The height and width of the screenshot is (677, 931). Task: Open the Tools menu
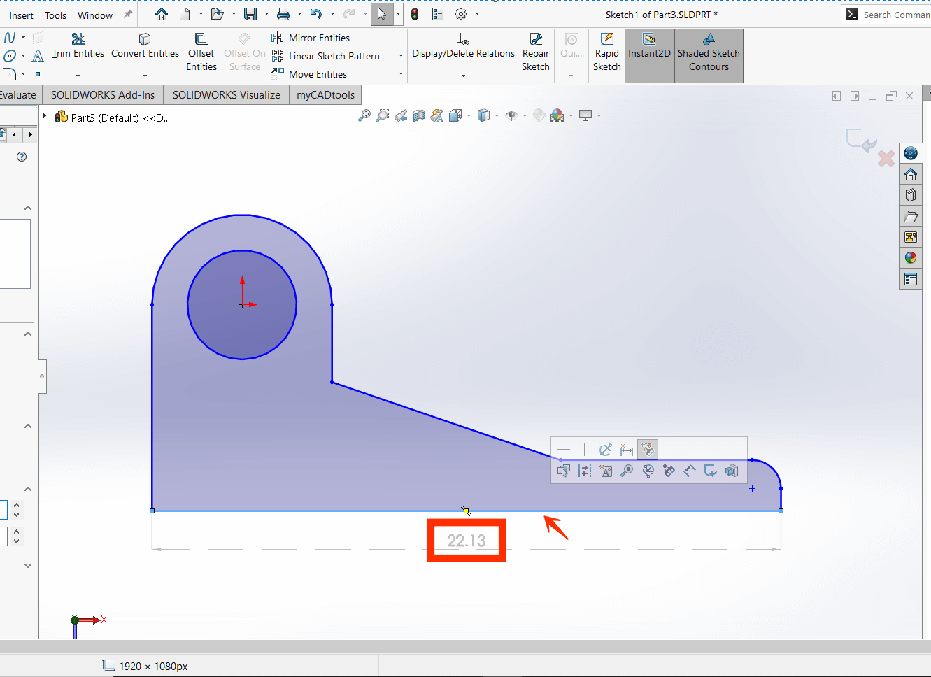point(55,15)
